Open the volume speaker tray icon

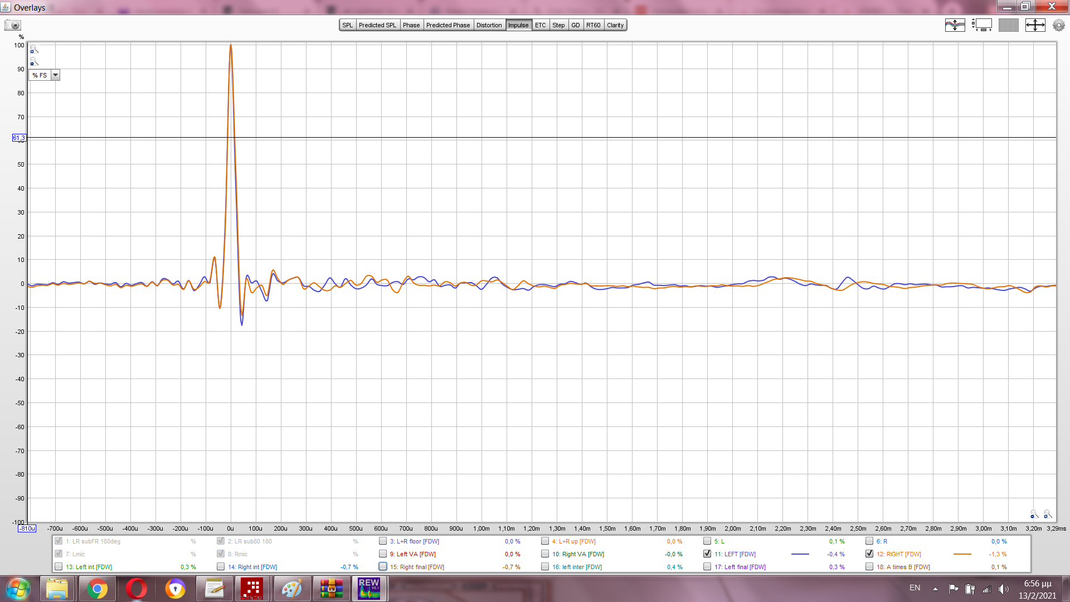tap(1003, 589)
